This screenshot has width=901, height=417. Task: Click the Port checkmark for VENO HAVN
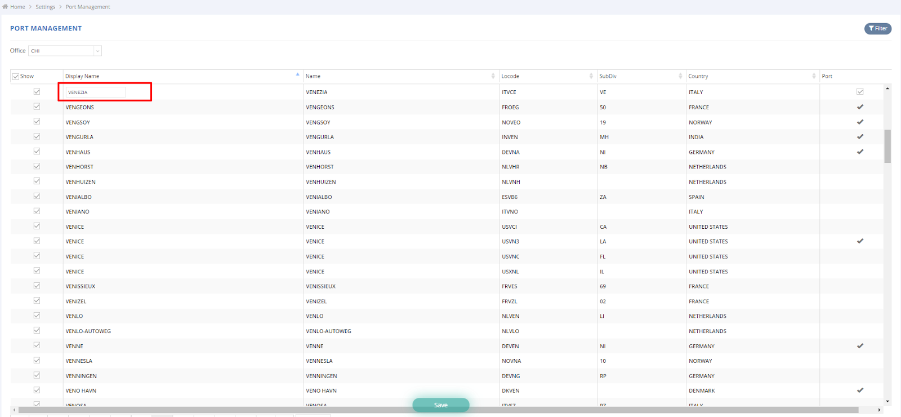pos(860,391)
